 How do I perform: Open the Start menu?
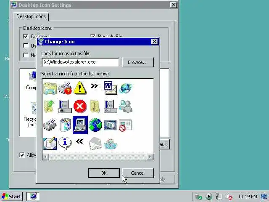pyautogui.click(x=12, y=197)
